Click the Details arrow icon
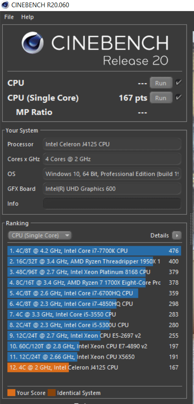194x404 pixels. (177, 236)
